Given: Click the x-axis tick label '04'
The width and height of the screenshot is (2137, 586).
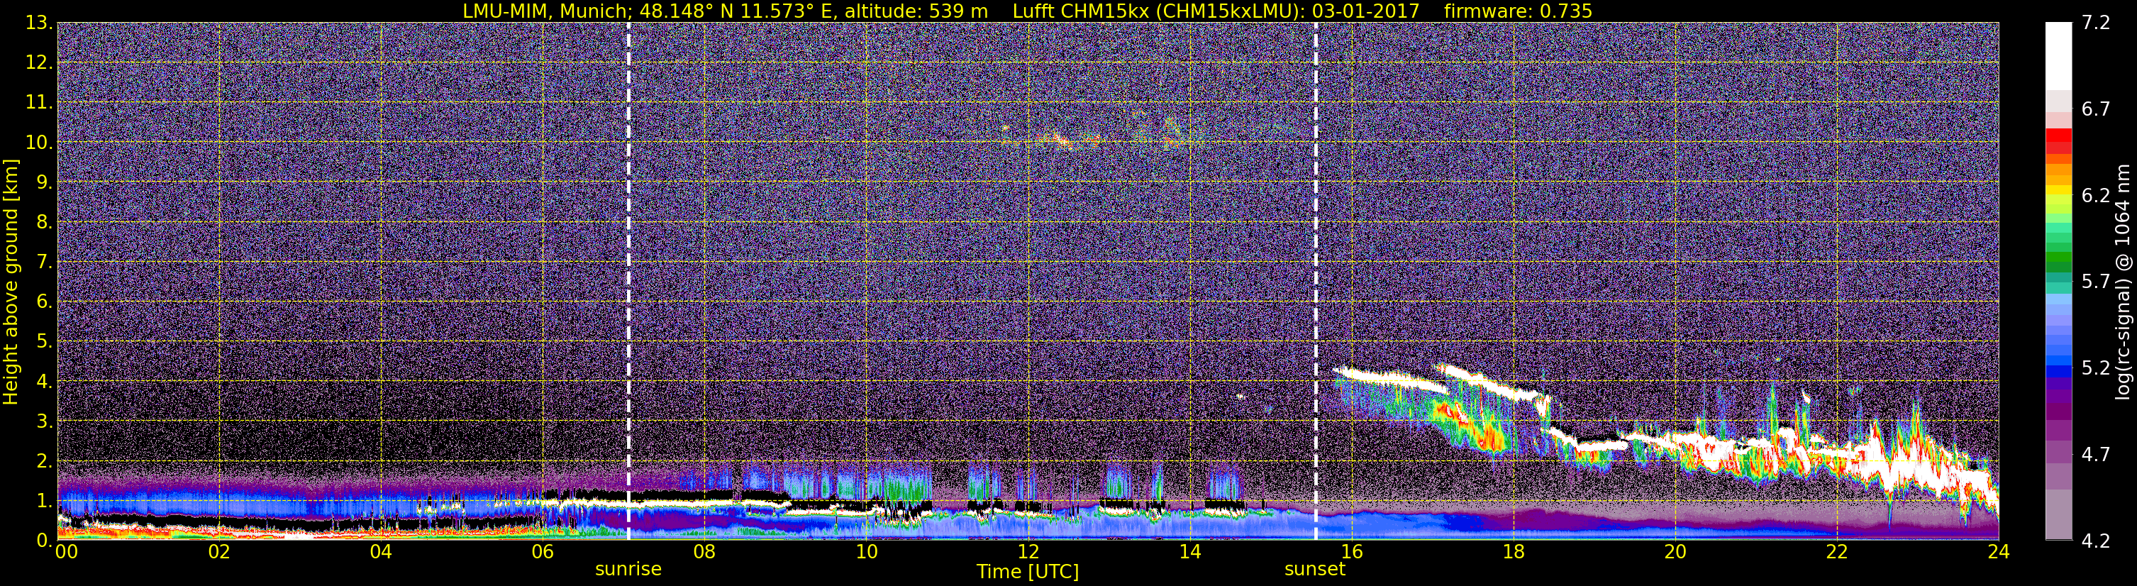Looking at the screenshot, I should tap(381, 552).
